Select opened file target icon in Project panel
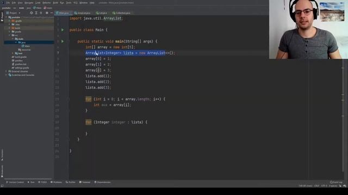The image size is (348, 195). coord(32,13)
